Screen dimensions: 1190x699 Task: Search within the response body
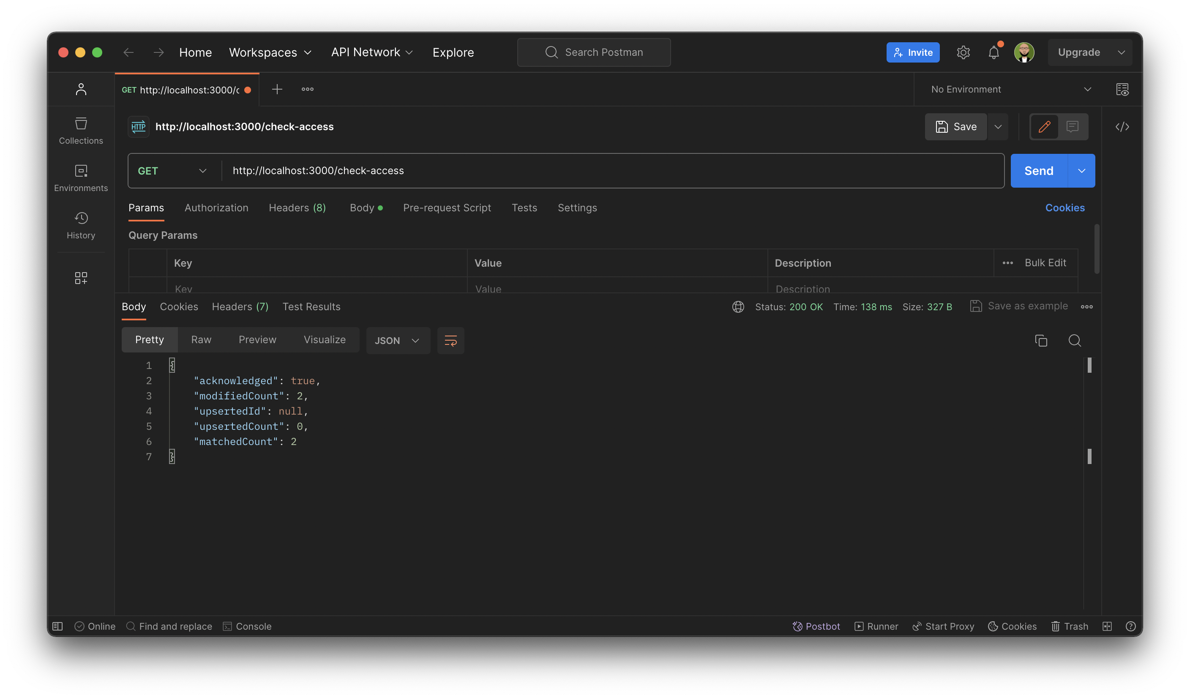[1075, 340]
